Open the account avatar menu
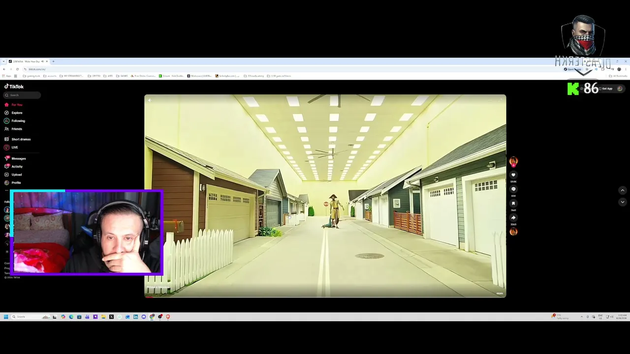Image resolution: width=630 pixels, height=354 pixels. (620, 89)
